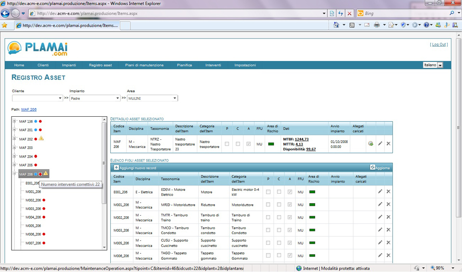This screenshot has width=462, height=272.
Task: Click the green risk swatch for E001_206 row
Action: (312, 192)
